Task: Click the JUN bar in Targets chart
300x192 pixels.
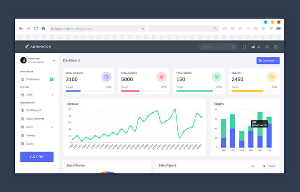Action: click(269, 132)
